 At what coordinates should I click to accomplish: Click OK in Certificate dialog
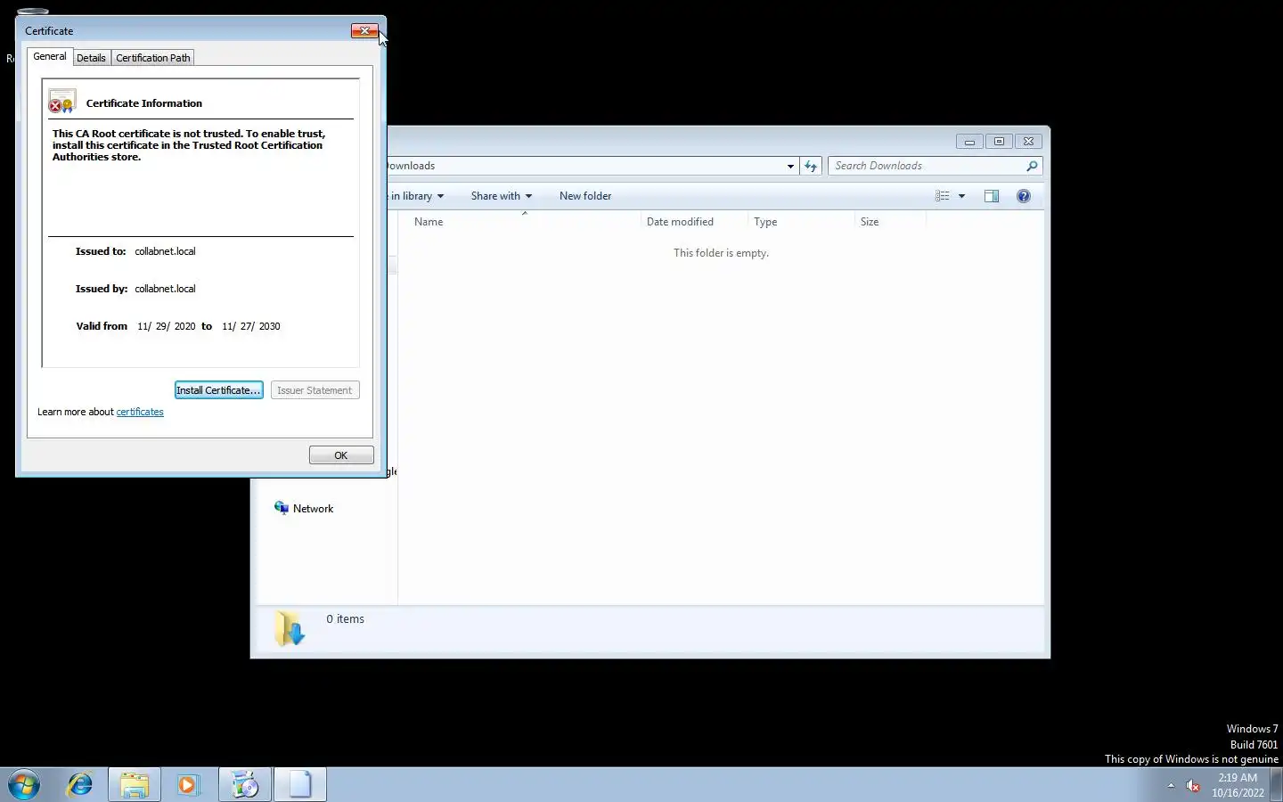(341, 455)
